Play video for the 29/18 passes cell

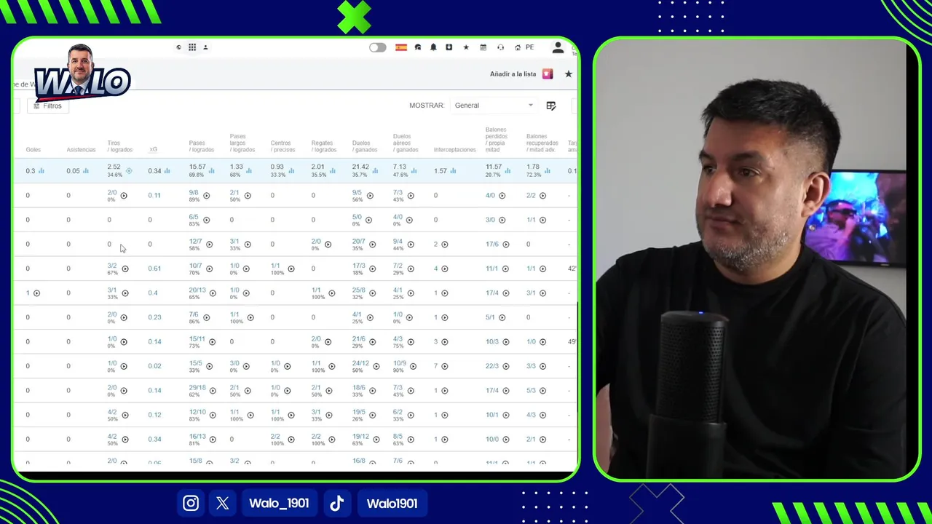[x=213, y=391]
